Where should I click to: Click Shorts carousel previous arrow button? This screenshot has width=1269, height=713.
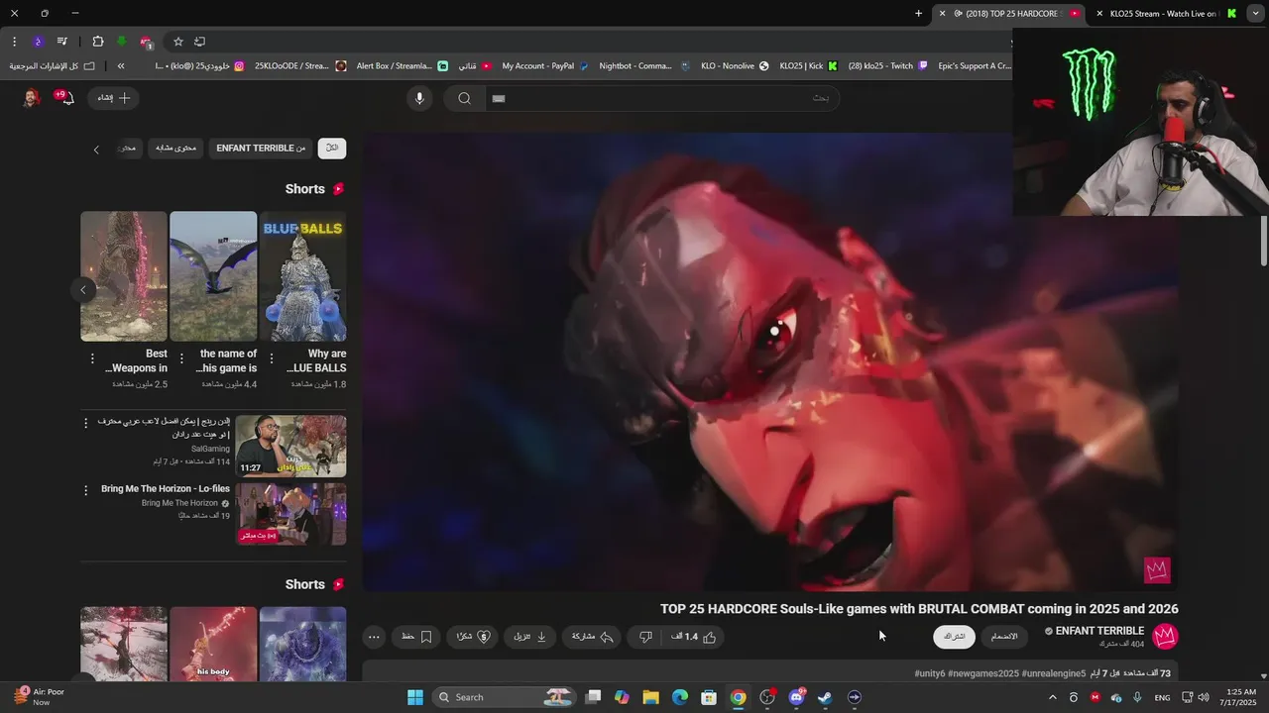click(83, 289)
